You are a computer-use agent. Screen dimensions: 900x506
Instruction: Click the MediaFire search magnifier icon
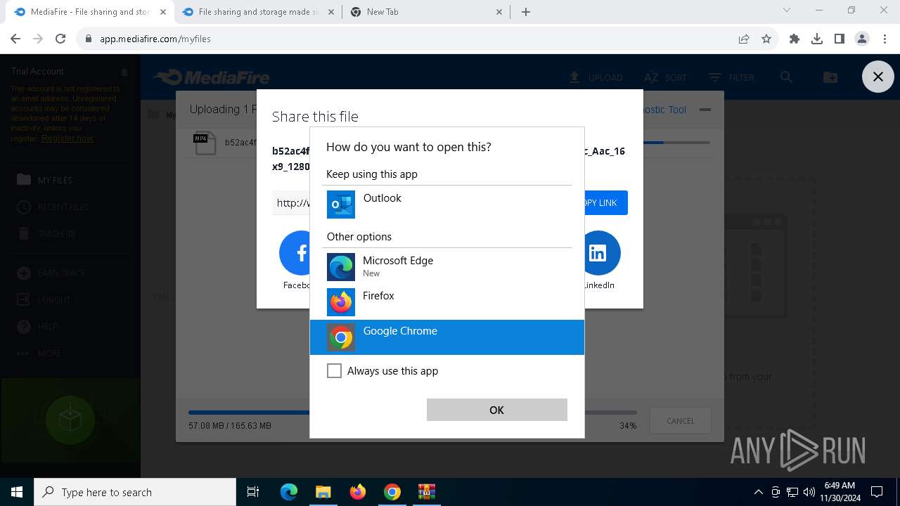(786, 77)
